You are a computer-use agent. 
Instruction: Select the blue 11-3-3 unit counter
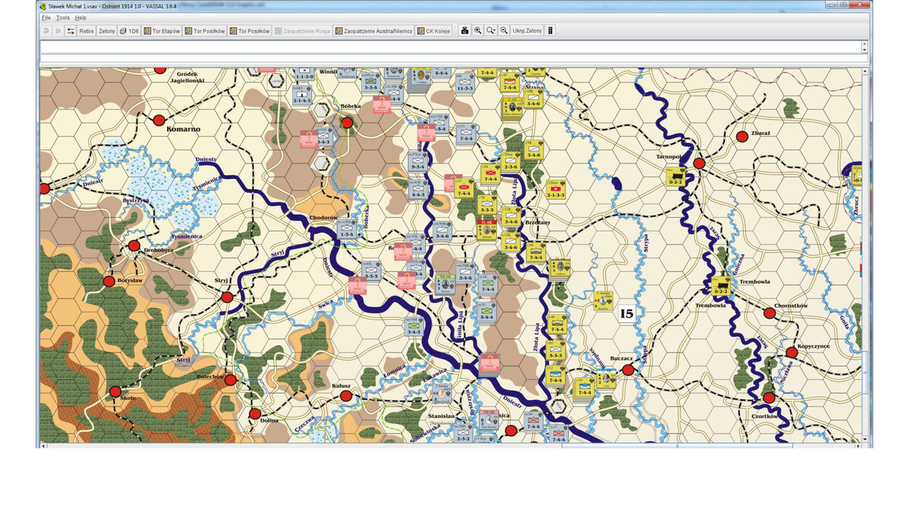coord(464,82)
